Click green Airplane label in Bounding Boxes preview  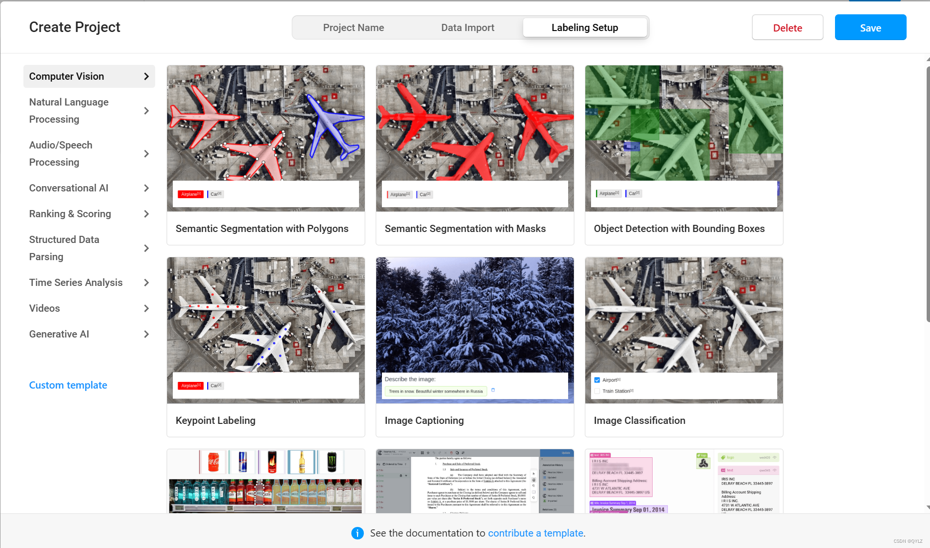pos(609,193)
